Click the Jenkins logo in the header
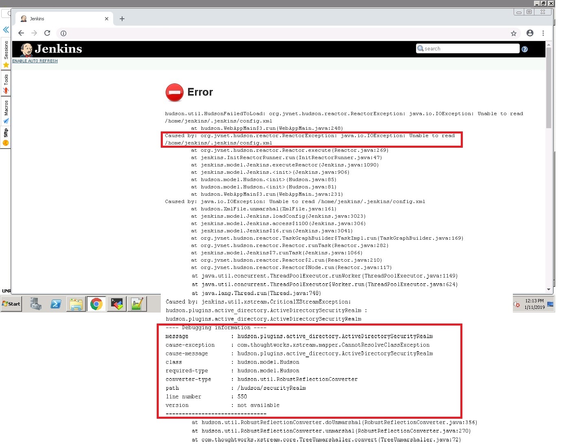 click(x=51, y=49)
